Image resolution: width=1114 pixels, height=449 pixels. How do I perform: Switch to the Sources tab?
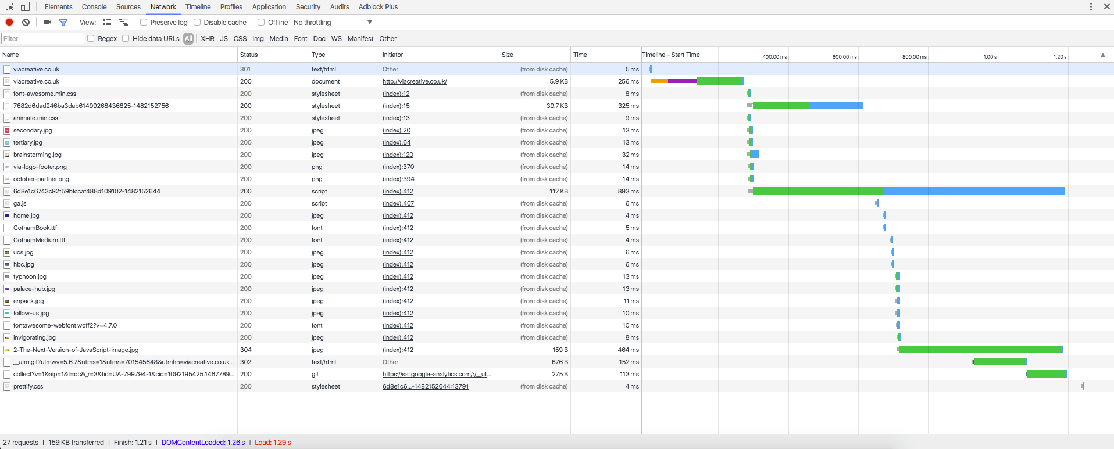pos(128,7)
